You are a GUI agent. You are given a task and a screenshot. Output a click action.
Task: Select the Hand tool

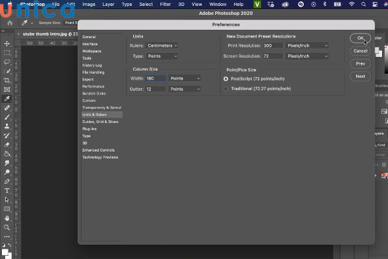point(7,218)
